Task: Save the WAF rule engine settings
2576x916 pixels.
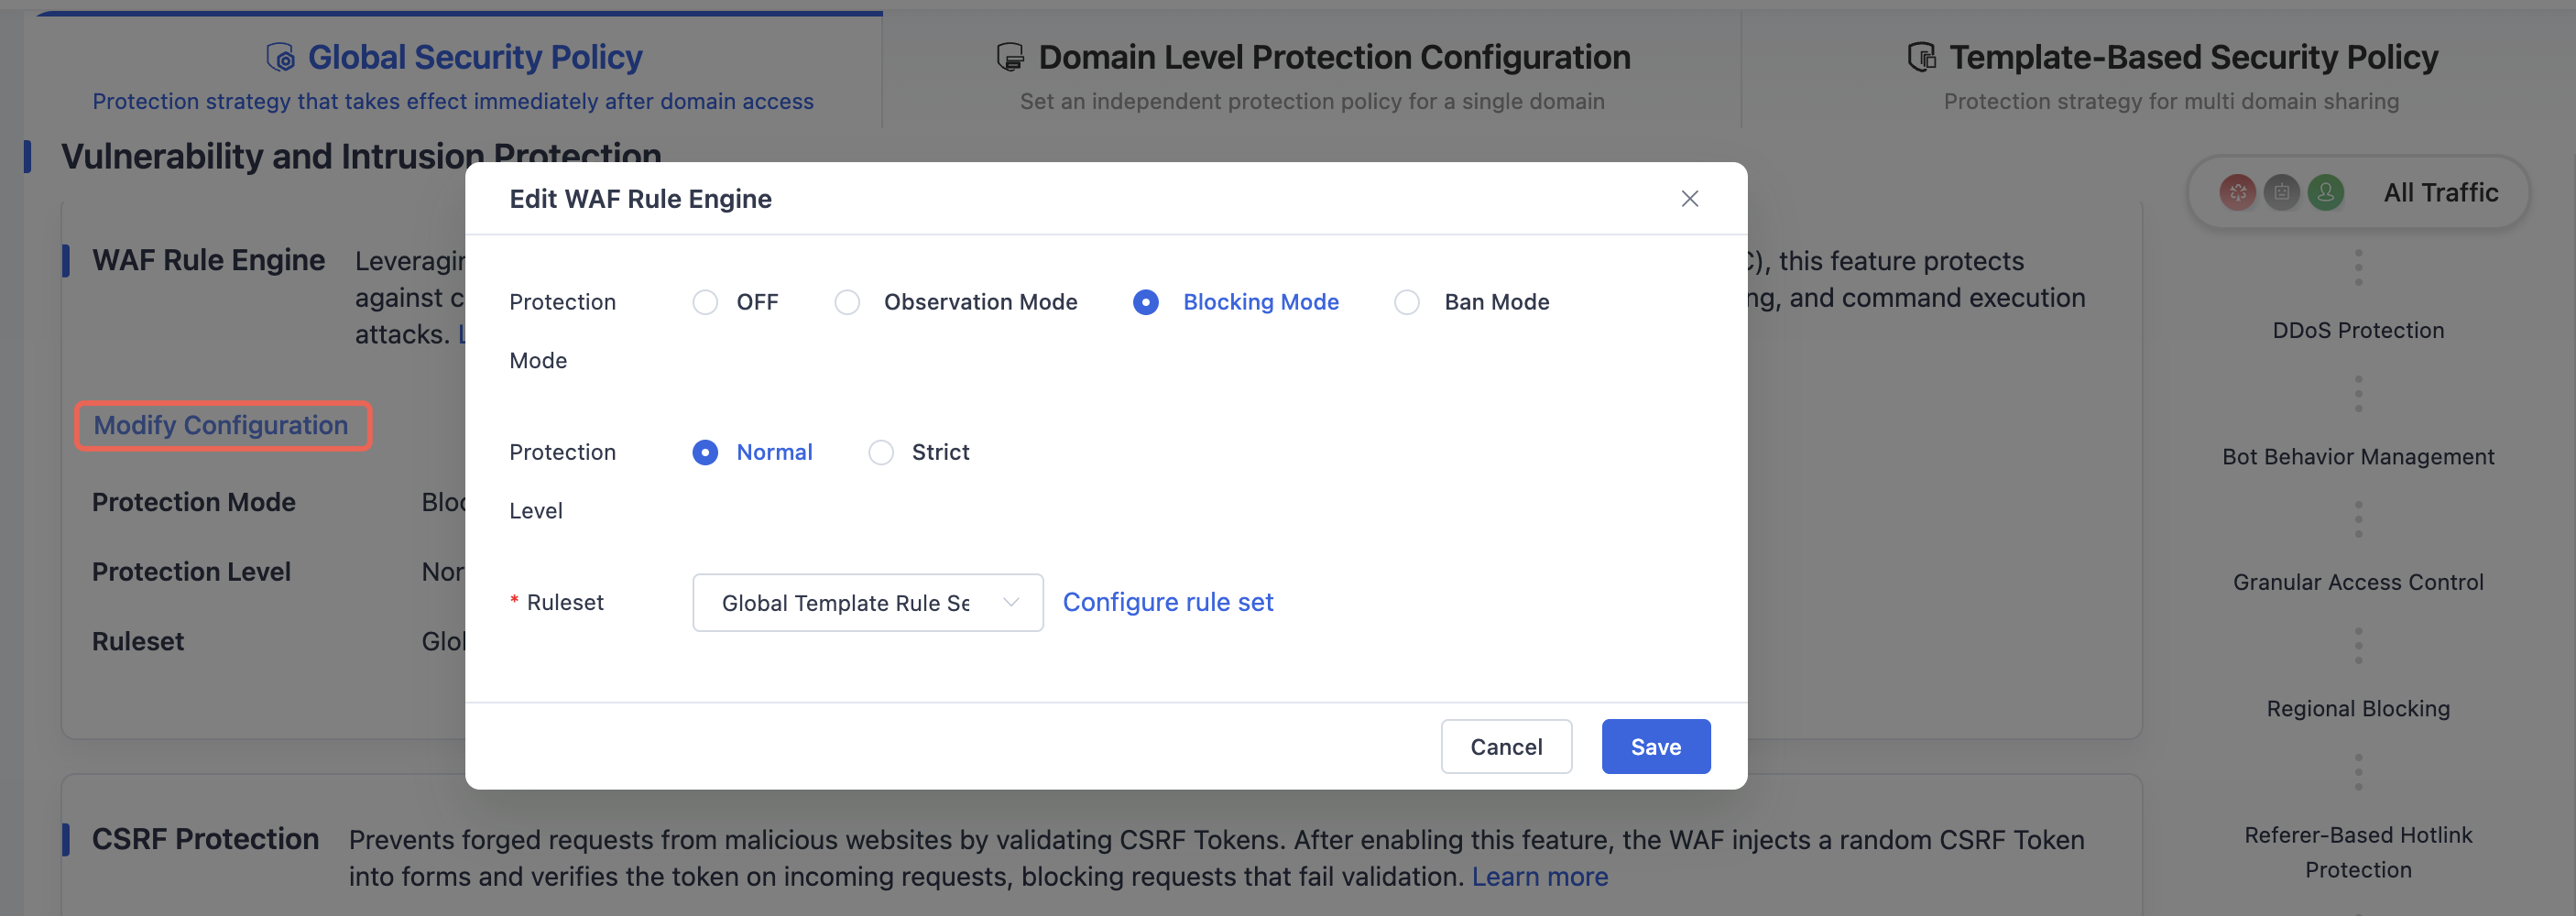Action: tap(1655, 746)
